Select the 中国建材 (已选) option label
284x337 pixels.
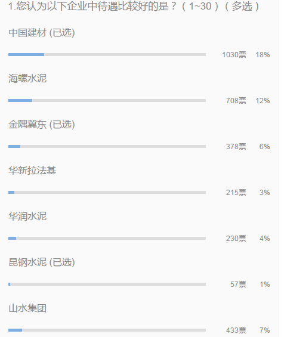[42, 33]
